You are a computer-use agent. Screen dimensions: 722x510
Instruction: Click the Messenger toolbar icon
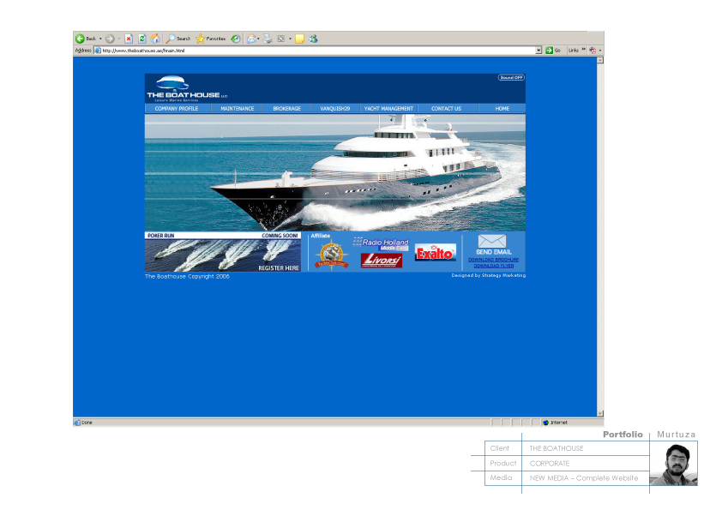tap(313, 39)
